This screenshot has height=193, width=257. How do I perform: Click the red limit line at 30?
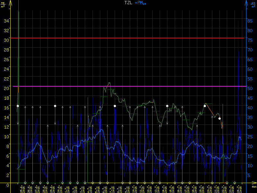pyautogui.click(x=128, y=38)
